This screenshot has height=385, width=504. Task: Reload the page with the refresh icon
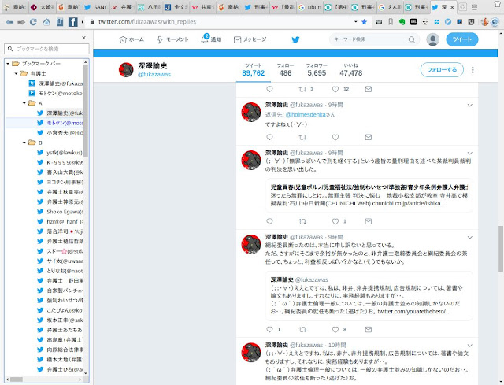pos(33,22)
